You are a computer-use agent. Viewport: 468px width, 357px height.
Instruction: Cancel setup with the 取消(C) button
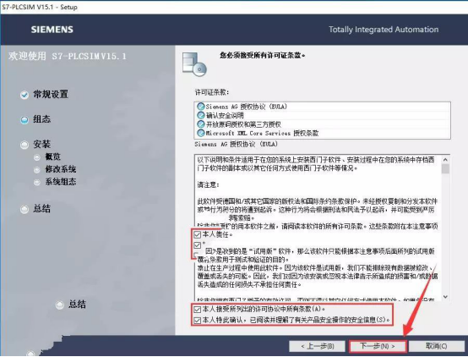(436, 346)
